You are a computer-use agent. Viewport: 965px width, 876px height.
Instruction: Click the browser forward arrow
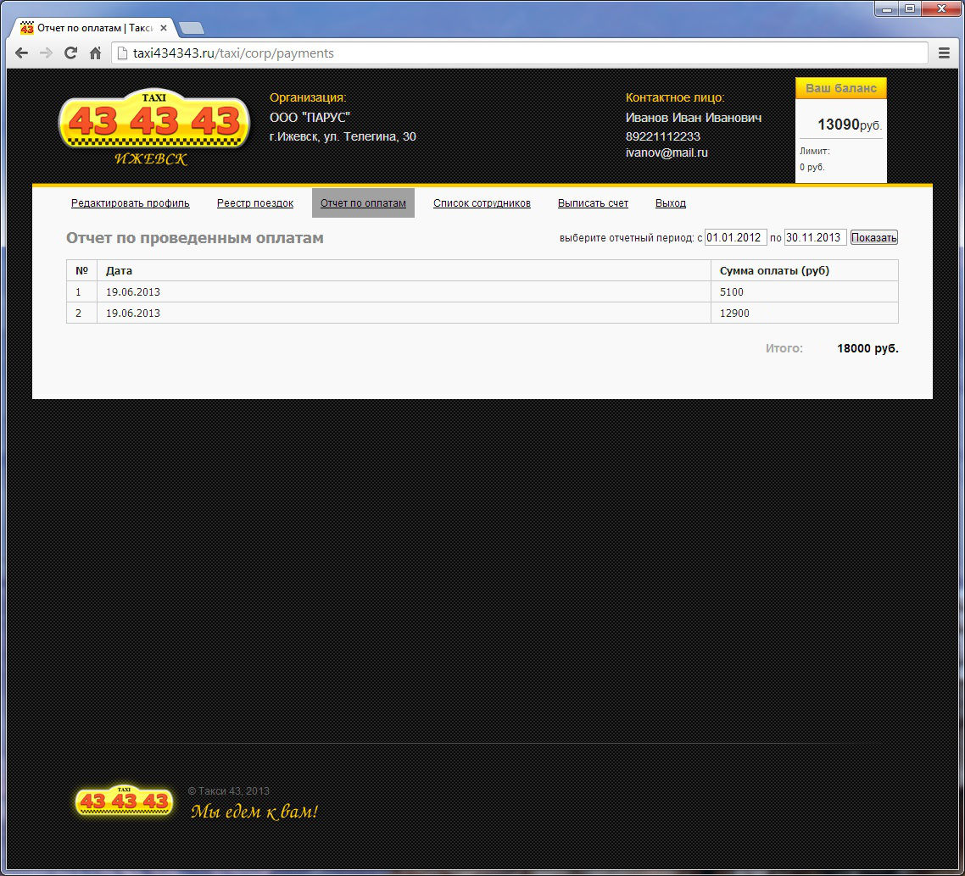[x=47, y=53]
